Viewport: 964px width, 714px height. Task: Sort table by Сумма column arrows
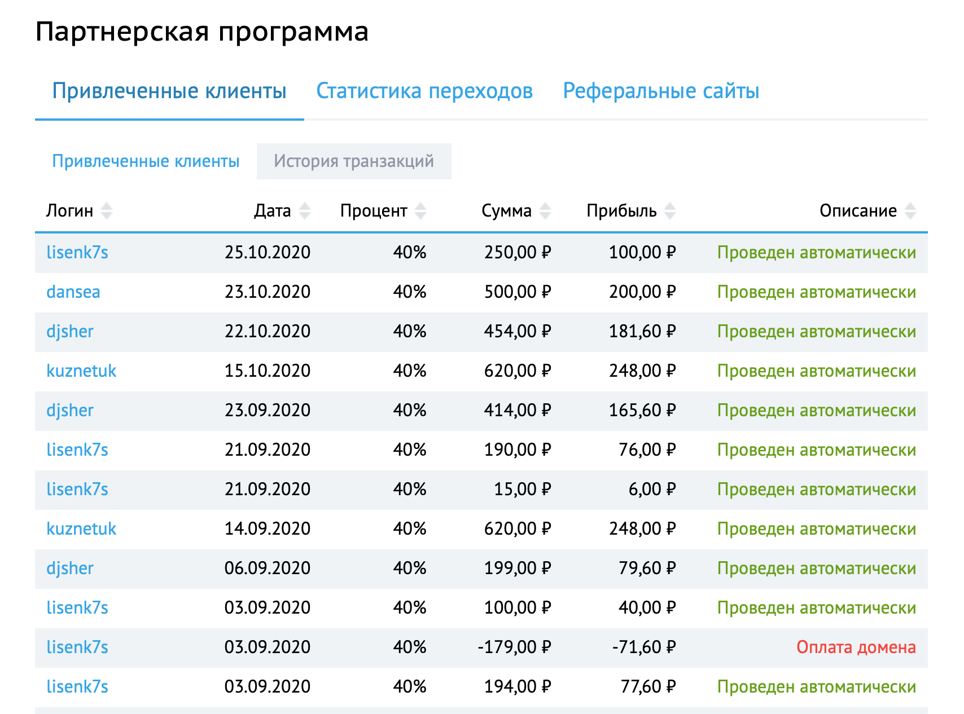click(x=545, y=211)
